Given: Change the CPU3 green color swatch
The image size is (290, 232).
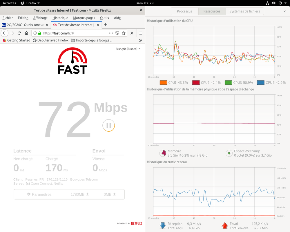Looking at the screenshot, I should pos(228,83).
